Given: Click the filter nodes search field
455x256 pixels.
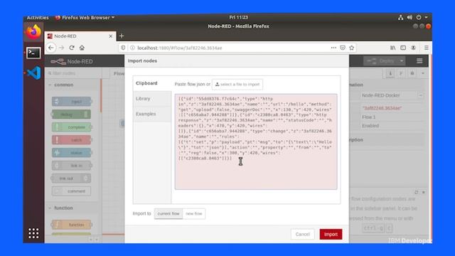Looking at the screenshot, I should (x=73, y=73).
